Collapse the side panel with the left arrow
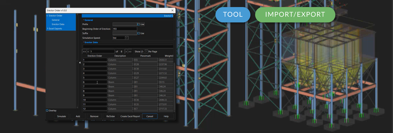 [x=80, y=63]
